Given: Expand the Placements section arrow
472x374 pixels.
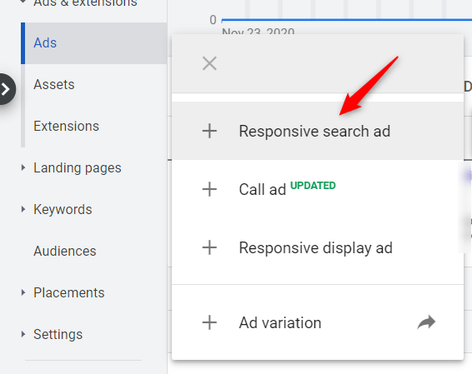Looking at the screenshot, I should 23,292.
